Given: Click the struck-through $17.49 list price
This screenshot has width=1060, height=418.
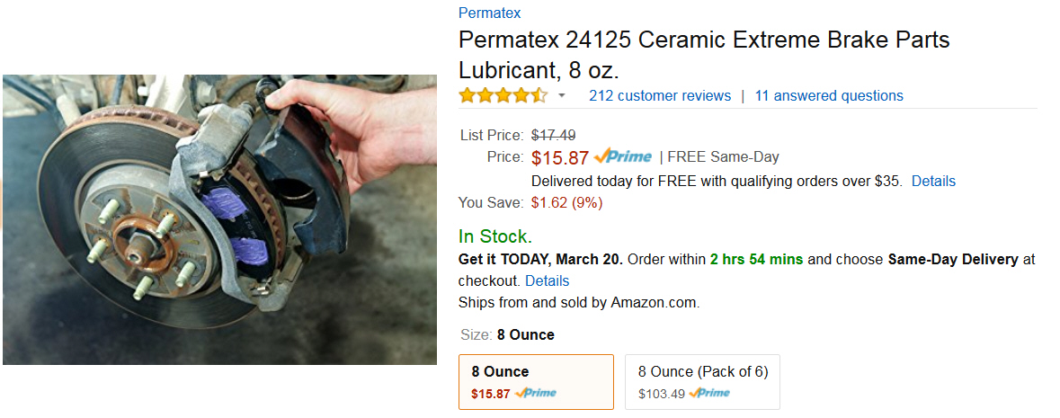Looking at the screenshot, I should click(553, 135).
